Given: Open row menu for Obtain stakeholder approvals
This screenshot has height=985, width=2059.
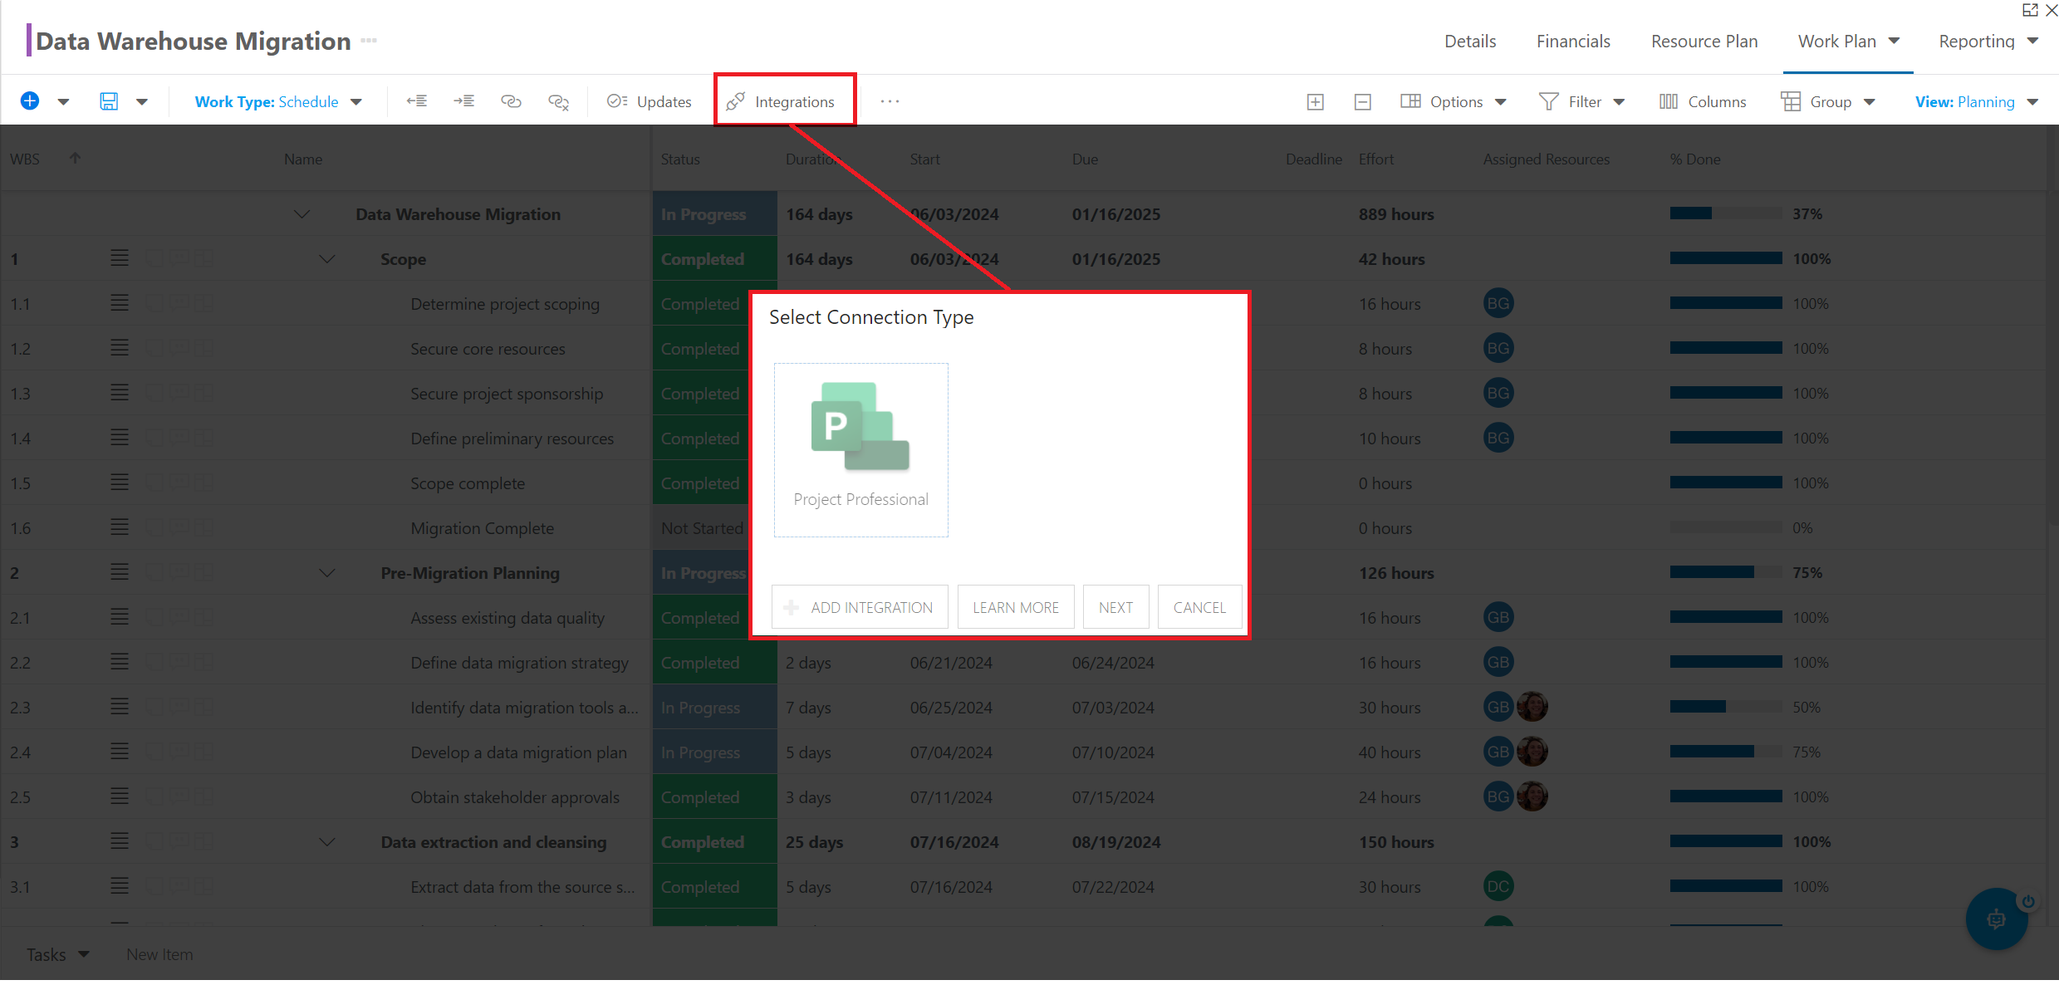Looking at the screenshot, I should [x=120, y=796].
